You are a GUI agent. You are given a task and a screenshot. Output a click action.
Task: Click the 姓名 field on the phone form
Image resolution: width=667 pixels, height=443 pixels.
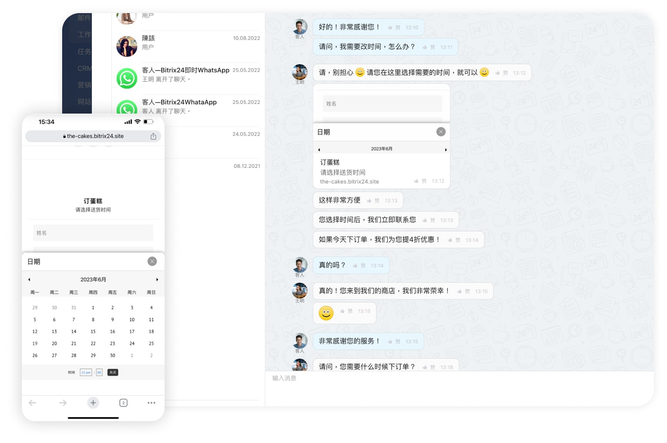pyautogui.click(x=93, y=233)
